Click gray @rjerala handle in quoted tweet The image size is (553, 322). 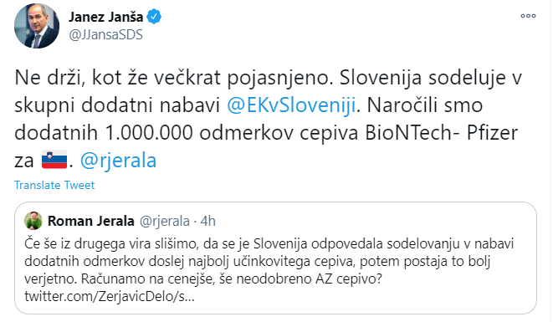[165, 221]
